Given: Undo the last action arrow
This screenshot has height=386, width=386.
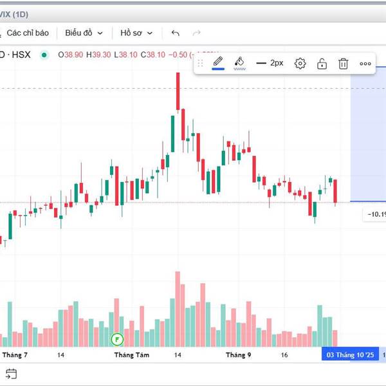Looking at the screenshot, I should pyautogui.click(x=175, y=33).
